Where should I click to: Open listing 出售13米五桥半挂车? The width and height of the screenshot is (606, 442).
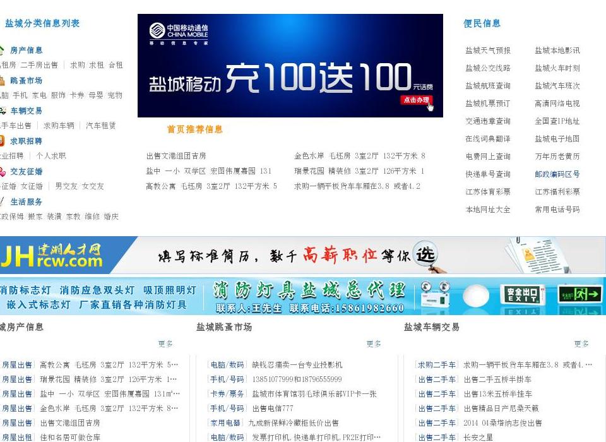point(498,393)
